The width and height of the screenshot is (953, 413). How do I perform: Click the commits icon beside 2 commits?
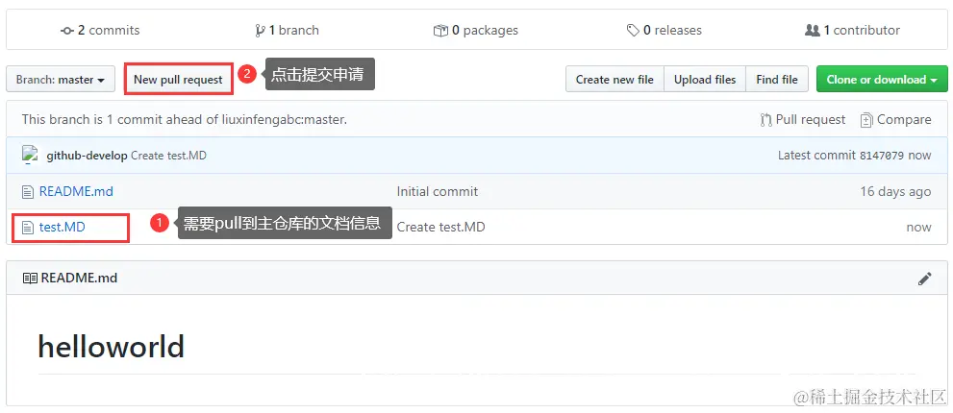67,31
